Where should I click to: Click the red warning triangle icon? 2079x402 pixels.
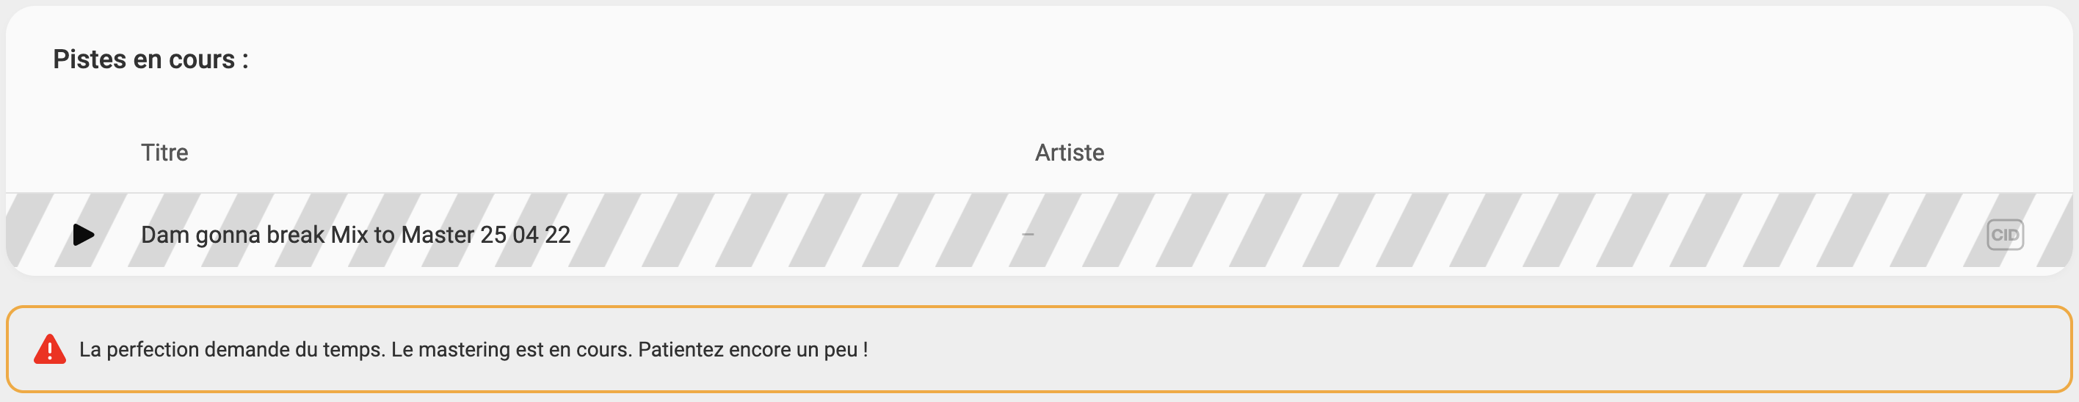point(50,349)
